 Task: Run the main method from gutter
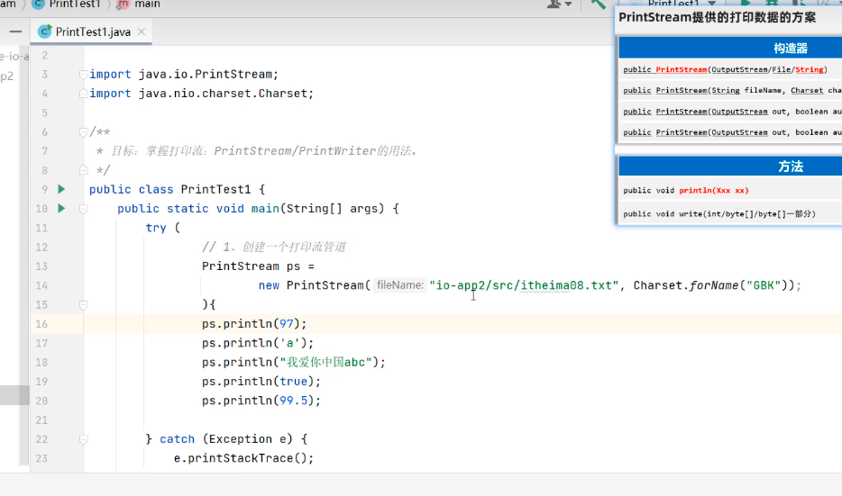tap(61, 209)
